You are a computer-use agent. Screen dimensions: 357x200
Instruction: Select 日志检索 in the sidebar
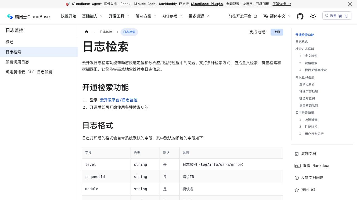pyautogui.click(x=39, y=52)
